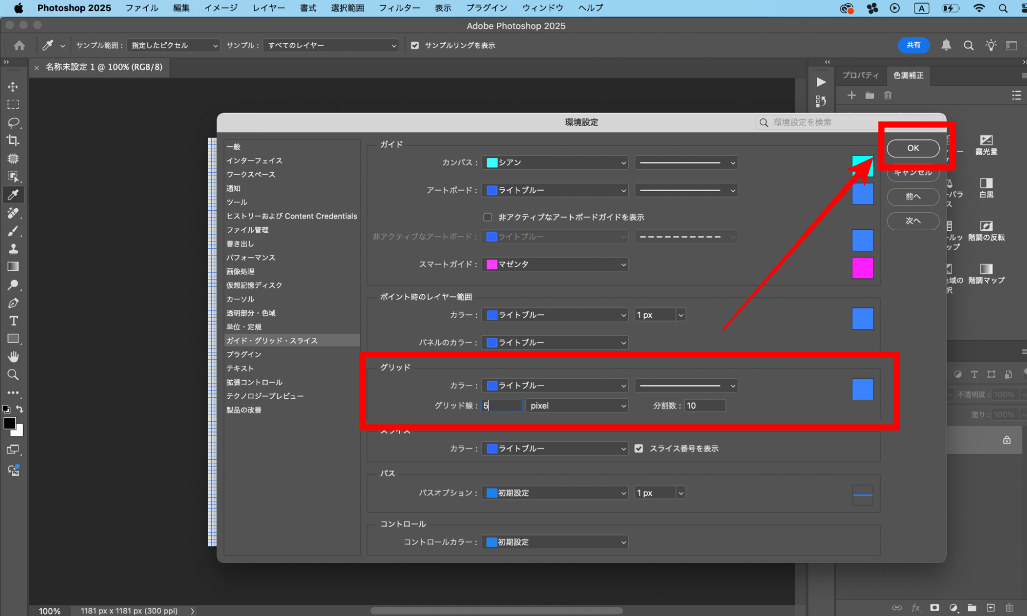Select the Crop tool
The height and width of the screenshot is (616, 1027).
tap(13, 140)
